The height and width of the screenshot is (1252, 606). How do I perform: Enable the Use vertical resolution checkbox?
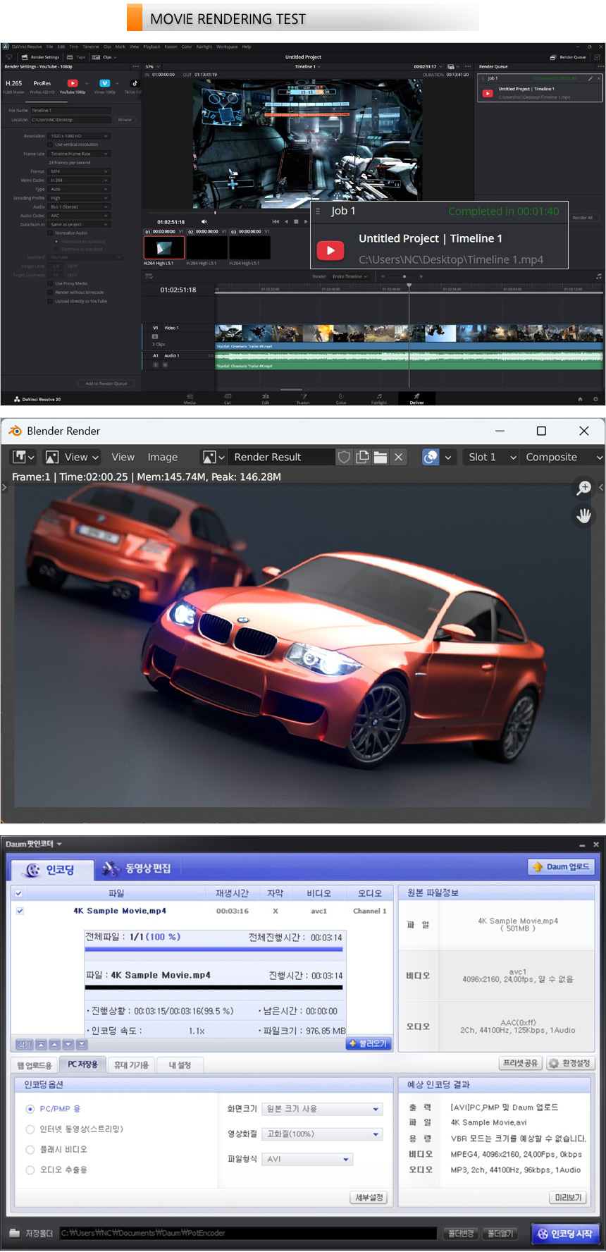[x=51, y=145]
